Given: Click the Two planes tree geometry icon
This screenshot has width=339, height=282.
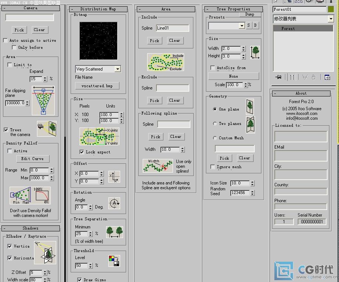Looking at the screenshot, I should 250,125.
